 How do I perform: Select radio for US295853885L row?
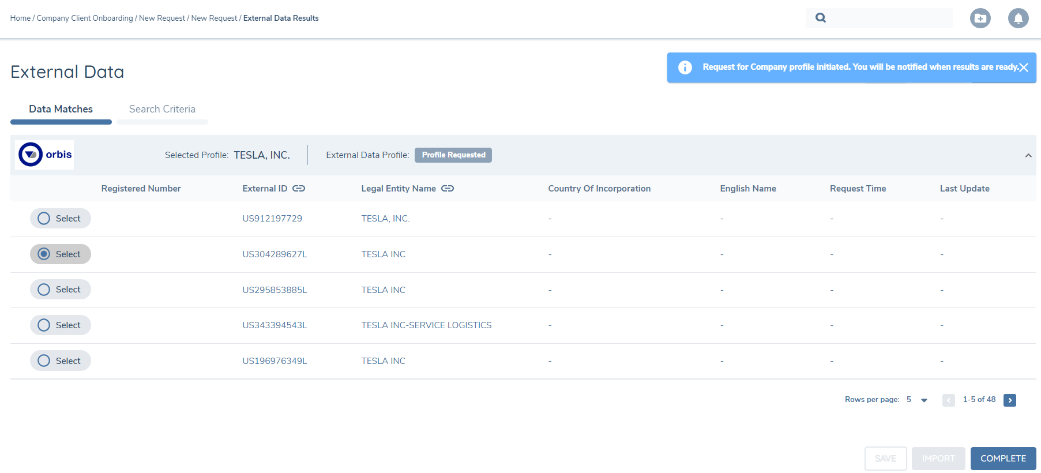click(x=44, y=290)
